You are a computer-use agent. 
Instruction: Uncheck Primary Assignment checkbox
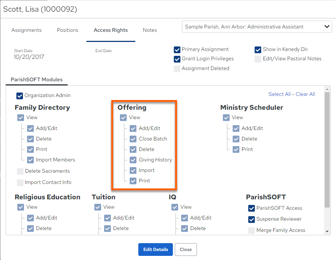[x=177, y=50]
